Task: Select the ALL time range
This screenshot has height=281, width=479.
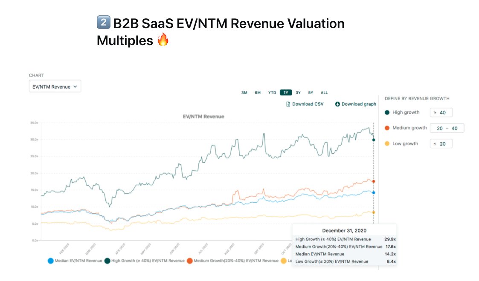Action: (x=324, y=93)
